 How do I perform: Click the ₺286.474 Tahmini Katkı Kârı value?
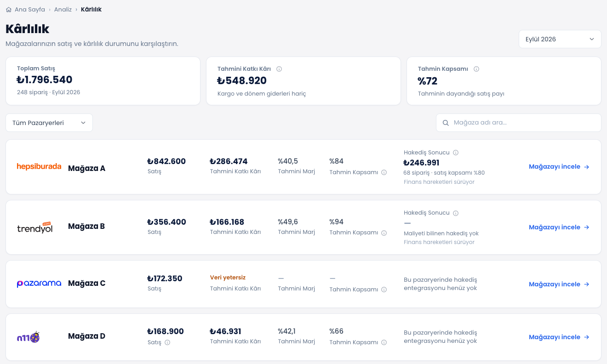229,161
